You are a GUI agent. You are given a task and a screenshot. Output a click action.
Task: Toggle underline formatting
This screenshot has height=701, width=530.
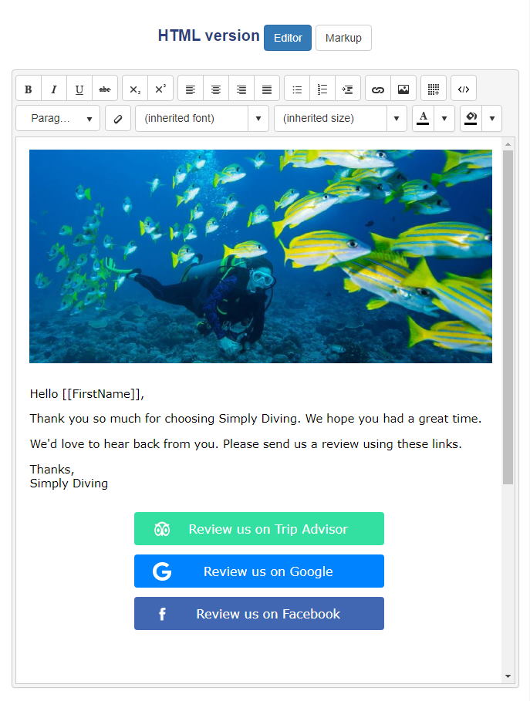pos(79,89)
